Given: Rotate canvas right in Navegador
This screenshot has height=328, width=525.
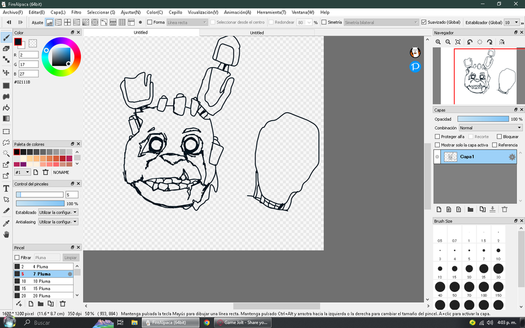Looking at the screenshot, I should coord(490,42).
